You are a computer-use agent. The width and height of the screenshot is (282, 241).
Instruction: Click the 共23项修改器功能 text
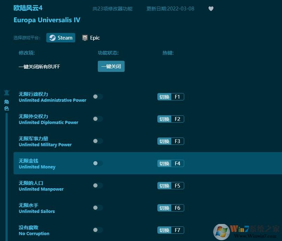[x=112, y=9]
